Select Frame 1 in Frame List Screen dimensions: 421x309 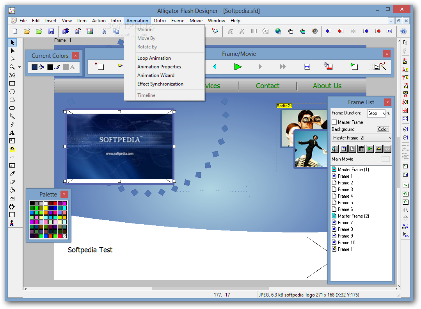pyautogui.click(x=345, y=176)
